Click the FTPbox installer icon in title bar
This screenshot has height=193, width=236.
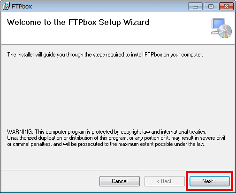click(x=6, y=7)
